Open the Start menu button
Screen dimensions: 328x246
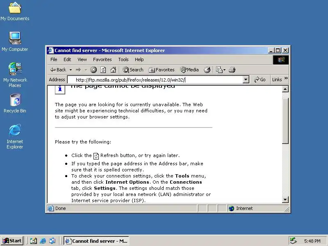click(12, 241)
